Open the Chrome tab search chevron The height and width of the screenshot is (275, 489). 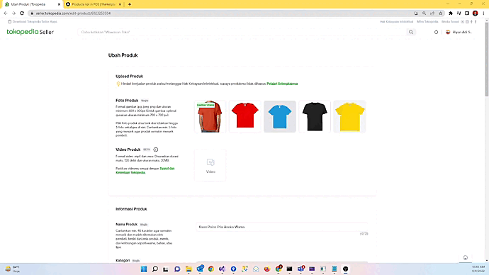tap(448, 4)
